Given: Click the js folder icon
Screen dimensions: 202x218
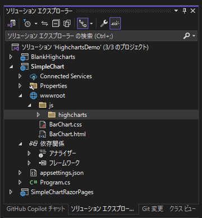Looking at the screenshot, I should [43, 105].
